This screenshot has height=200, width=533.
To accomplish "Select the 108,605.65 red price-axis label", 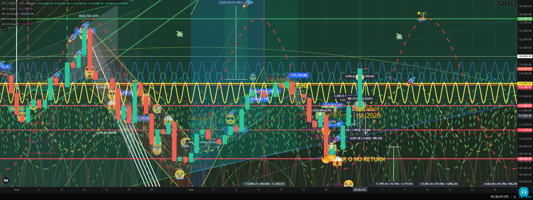I will click(x=525, y=159).
